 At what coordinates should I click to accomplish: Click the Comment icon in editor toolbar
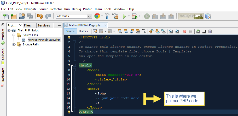204,31
